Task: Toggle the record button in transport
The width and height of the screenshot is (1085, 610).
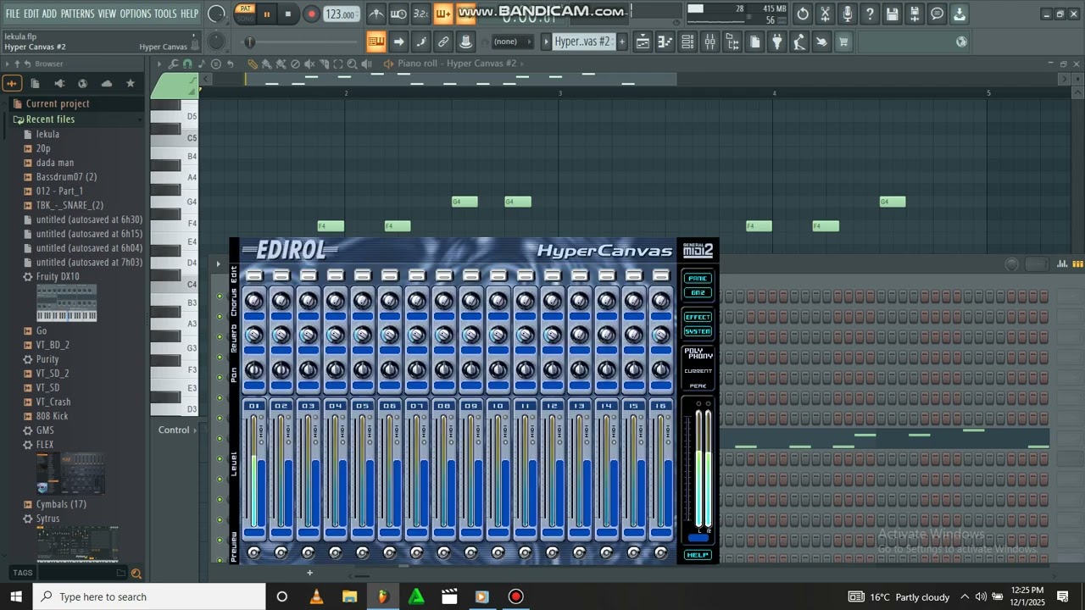Action: (311, 14)
